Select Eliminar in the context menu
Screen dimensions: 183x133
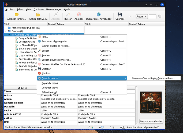click(46, 73)
